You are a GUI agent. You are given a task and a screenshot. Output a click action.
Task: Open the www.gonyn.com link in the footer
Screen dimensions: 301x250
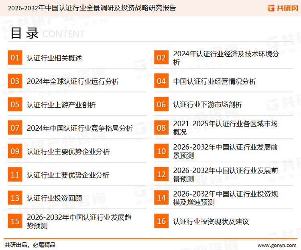coord(277,246)
